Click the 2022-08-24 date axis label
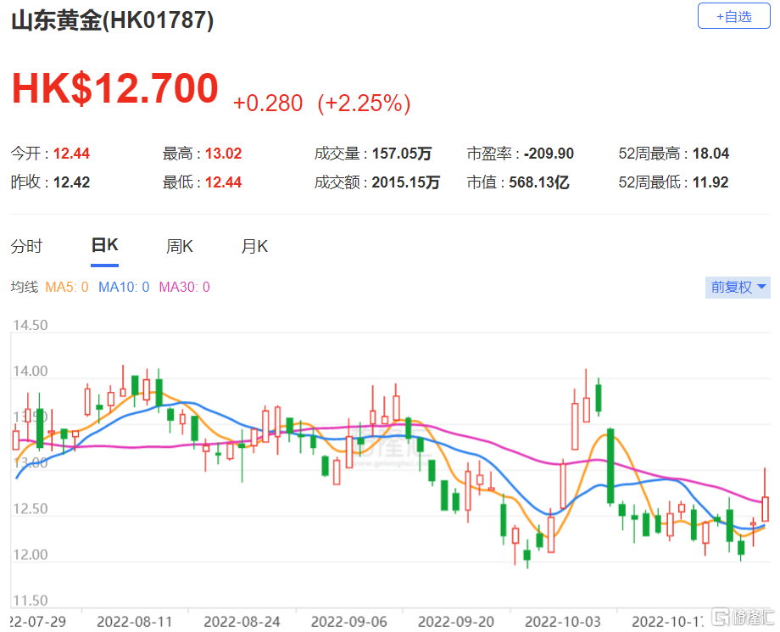Image resolution: width=780 pixels, height=632 pixels. click(242, 622)
